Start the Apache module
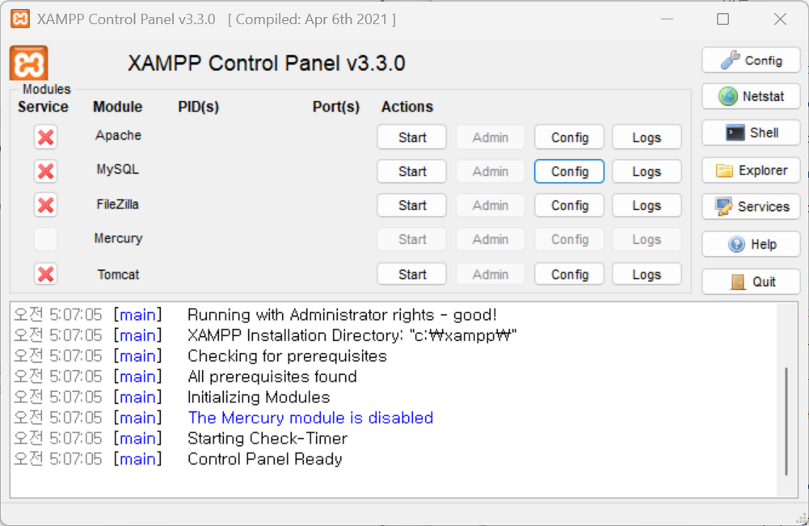809x526 pixels. tap(411, 137)
